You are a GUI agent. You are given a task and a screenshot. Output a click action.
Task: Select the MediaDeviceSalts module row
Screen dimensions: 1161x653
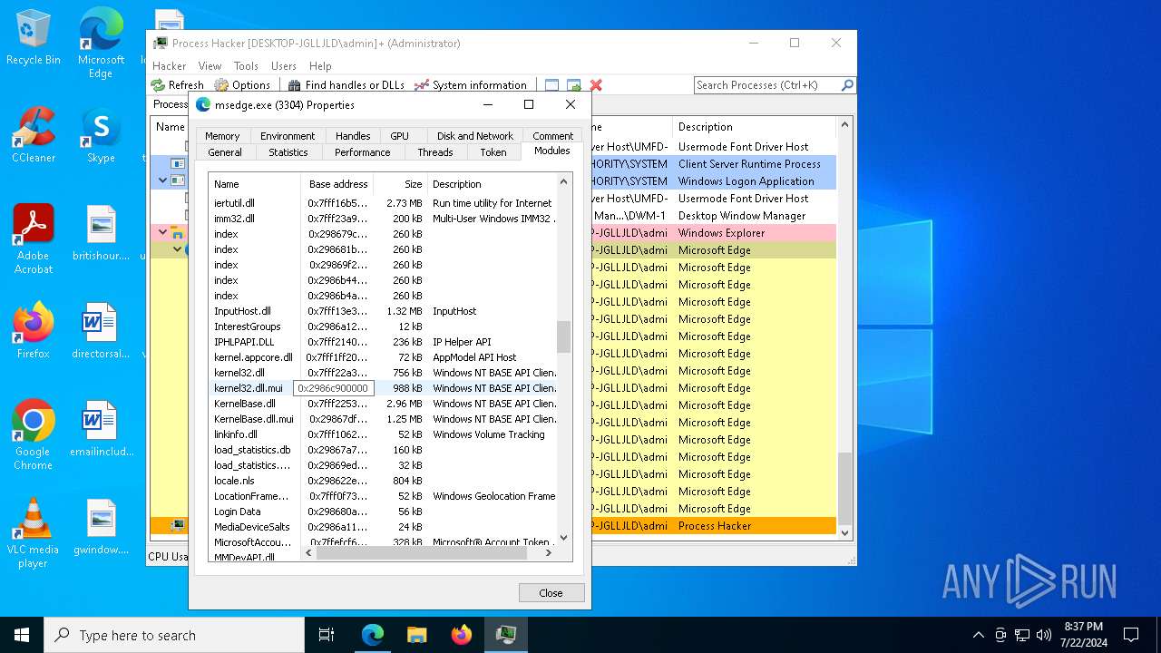click(x=383, y=527)
